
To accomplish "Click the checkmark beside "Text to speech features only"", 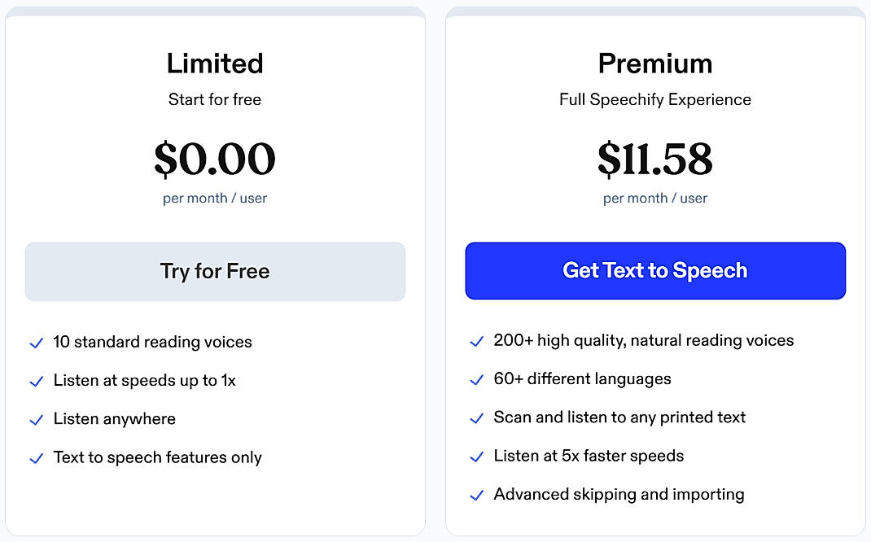I will pyautogui.click(x=36, y=457).
